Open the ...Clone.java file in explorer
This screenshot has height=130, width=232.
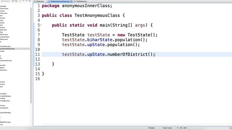[x=4, y=9]
